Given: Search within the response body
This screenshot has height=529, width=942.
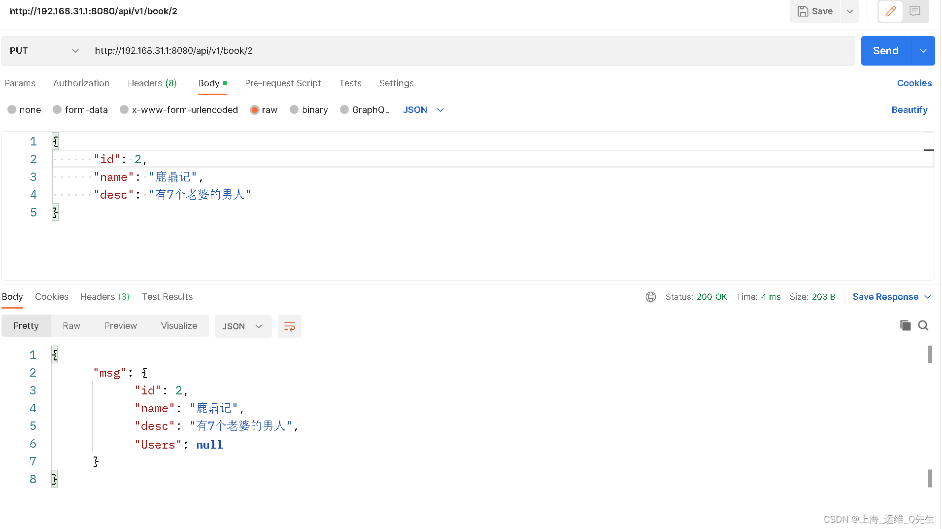Looking at the screenshot, I should (x=923, y=325).
